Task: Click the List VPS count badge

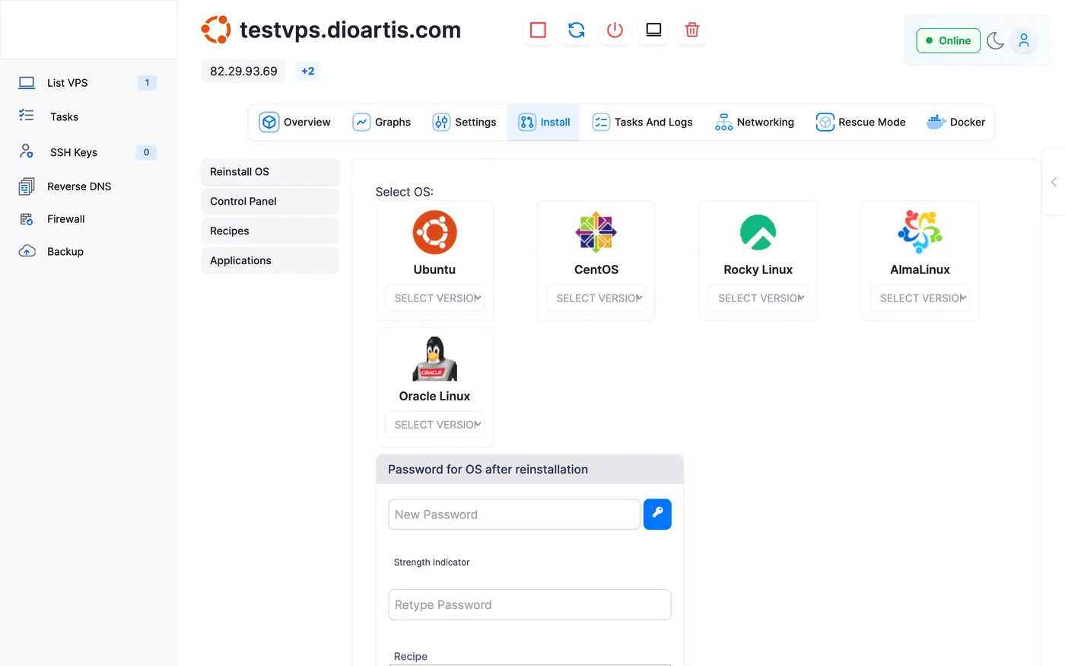Action: tap(147, 82)
